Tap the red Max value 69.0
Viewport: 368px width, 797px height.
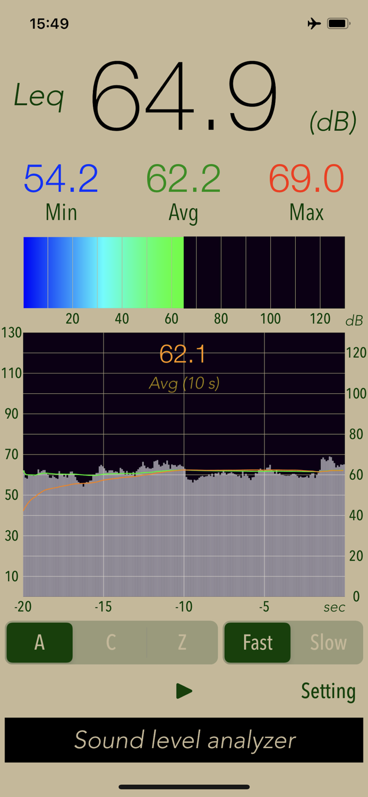point(306,179)
